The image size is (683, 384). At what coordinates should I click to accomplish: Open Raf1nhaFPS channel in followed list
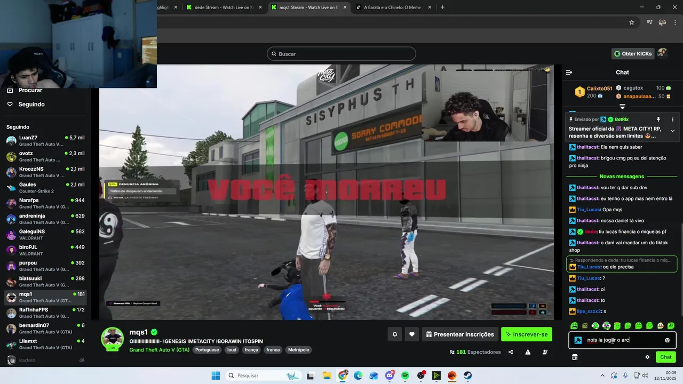(x=45, y=313)
